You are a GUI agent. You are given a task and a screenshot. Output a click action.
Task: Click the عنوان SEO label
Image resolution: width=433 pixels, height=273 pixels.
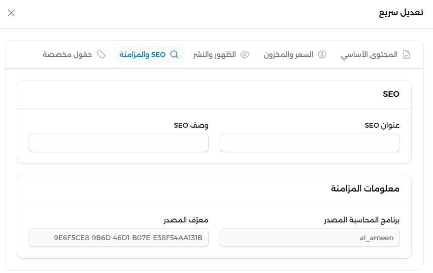[x=382, y=126]
